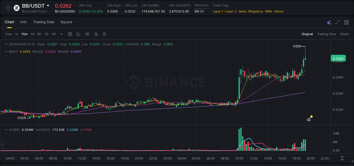Open the candlestick comparison tool
The height and width of the screenshot is (166, 354).
87,34
